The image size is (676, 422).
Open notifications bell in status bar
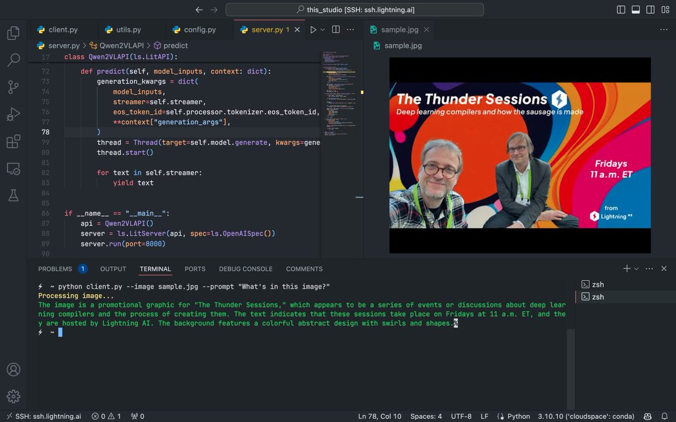[664, 416]
